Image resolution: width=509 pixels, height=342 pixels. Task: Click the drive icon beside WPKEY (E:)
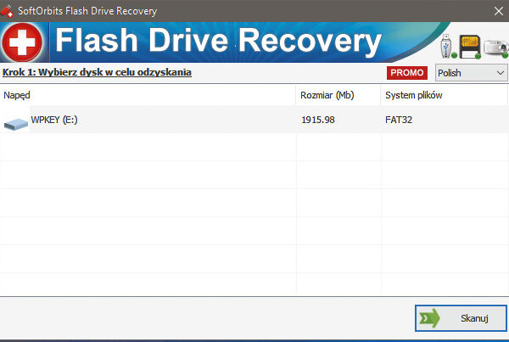point(15,124)
